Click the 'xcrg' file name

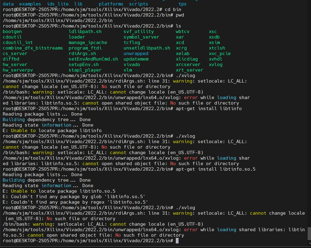pyautogui.click(x=181, y=48)
